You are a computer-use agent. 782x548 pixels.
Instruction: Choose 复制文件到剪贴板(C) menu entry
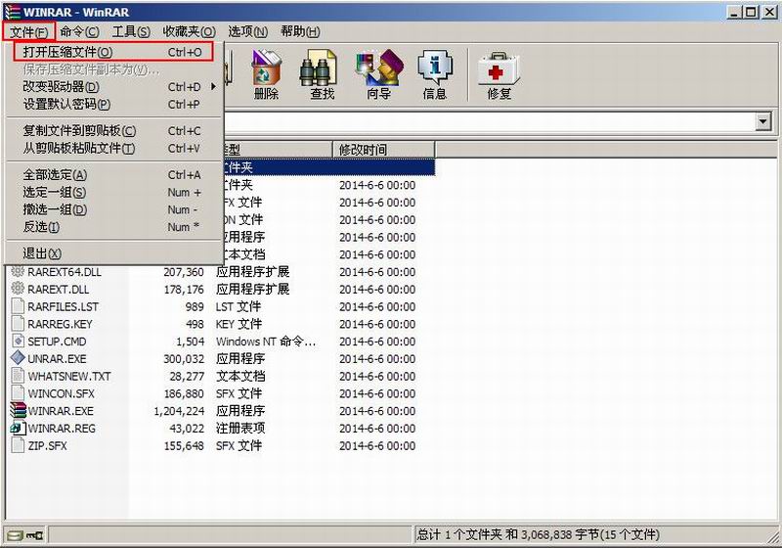tap(114, 131)
